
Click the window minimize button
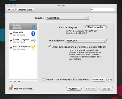[x=11, y=6]
